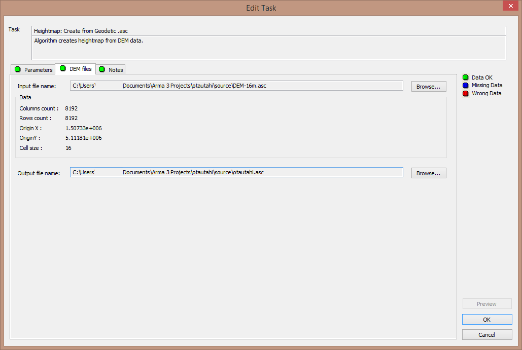The image size is (522, 350).
Task: Click the 'Origin X :' label
Action: pyautogui.click(x=30, y=128)
